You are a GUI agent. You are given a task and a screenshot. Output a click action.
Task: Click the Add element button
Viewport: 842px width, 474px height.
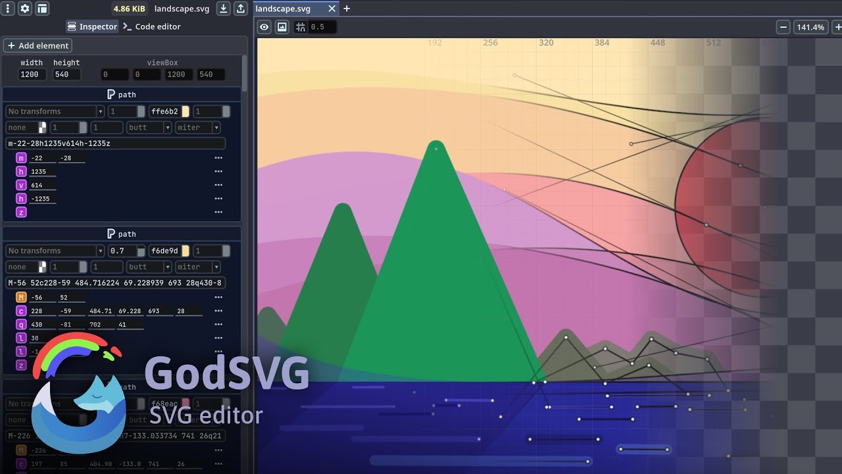[x=37, y=45]
